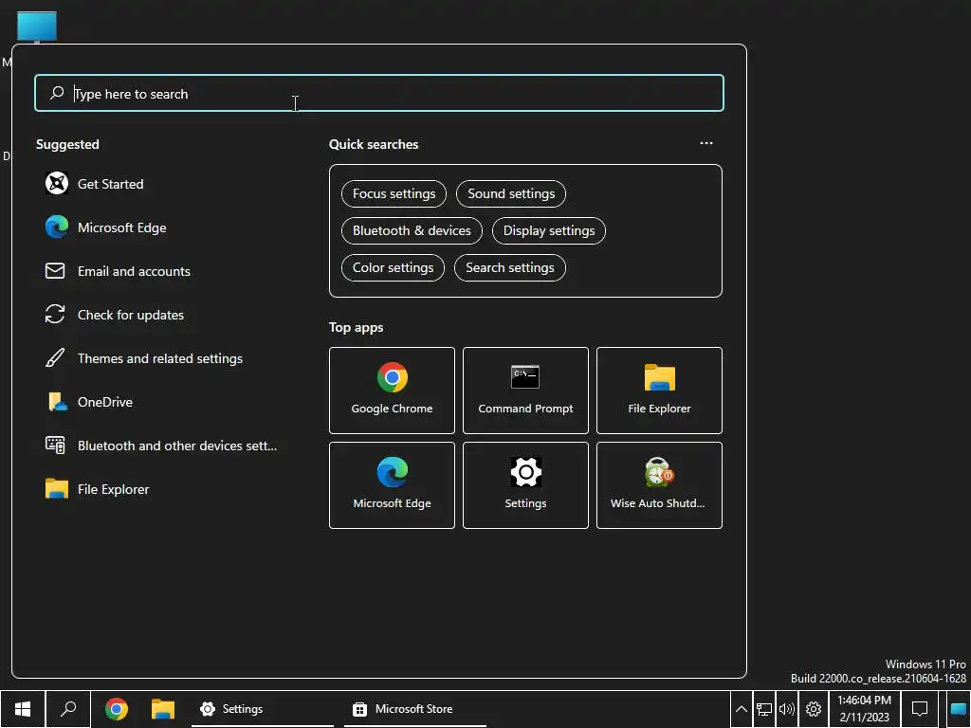
Task: Open Quick searches more options menu
Action: (706, 143)
